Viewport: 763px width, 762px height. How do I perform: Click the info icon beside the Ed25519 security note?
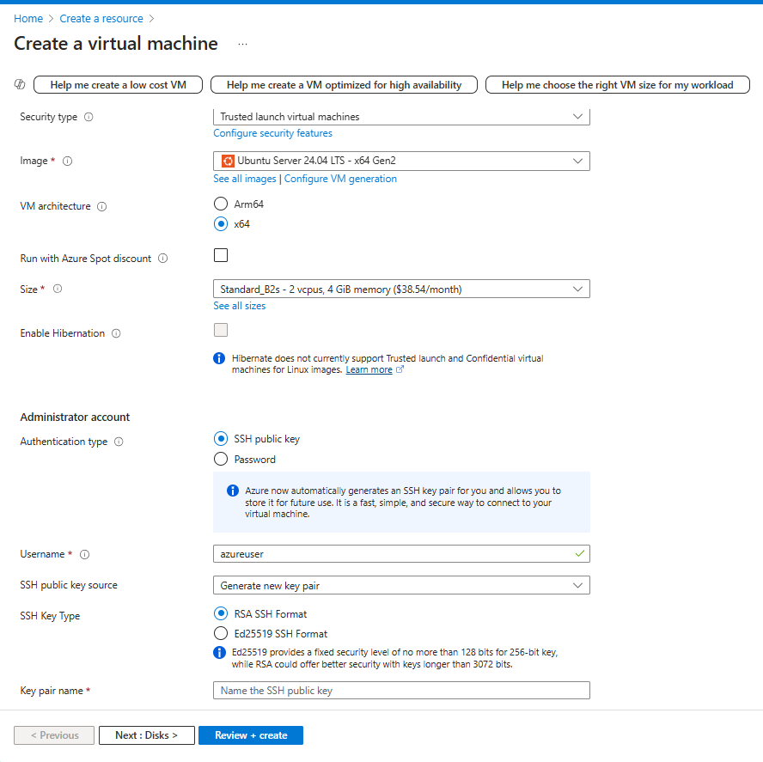pyautogui.click(x=219, y=653)
